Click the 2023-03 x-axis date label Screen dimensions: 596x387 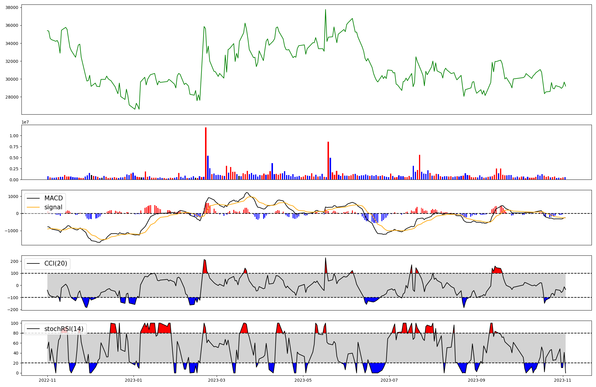217,380
